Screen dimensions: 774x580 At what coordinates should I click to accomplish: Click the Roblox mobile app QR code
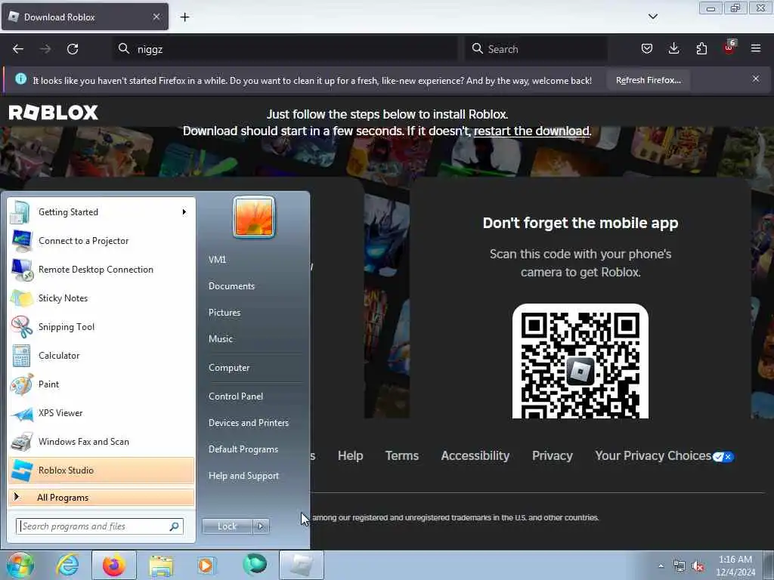pos(580,362)
